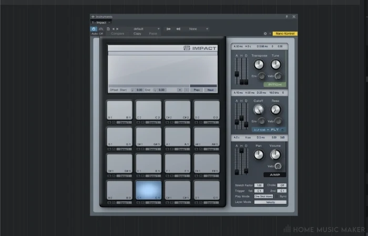Go to next preset arrow
This screenshot has width=368, height=236.
coord(118,29)
